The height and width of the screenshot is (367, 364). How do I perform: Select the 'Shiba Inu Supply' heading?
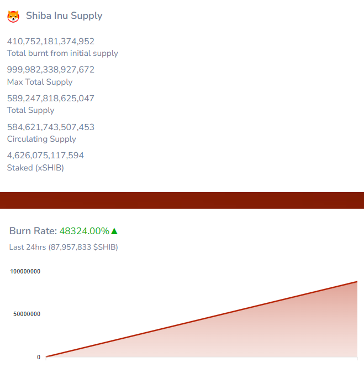pos(64,15)
